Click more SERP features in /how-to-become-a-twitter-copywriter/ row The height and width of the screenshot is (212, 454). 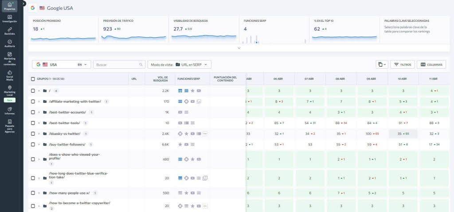[205, 206]
